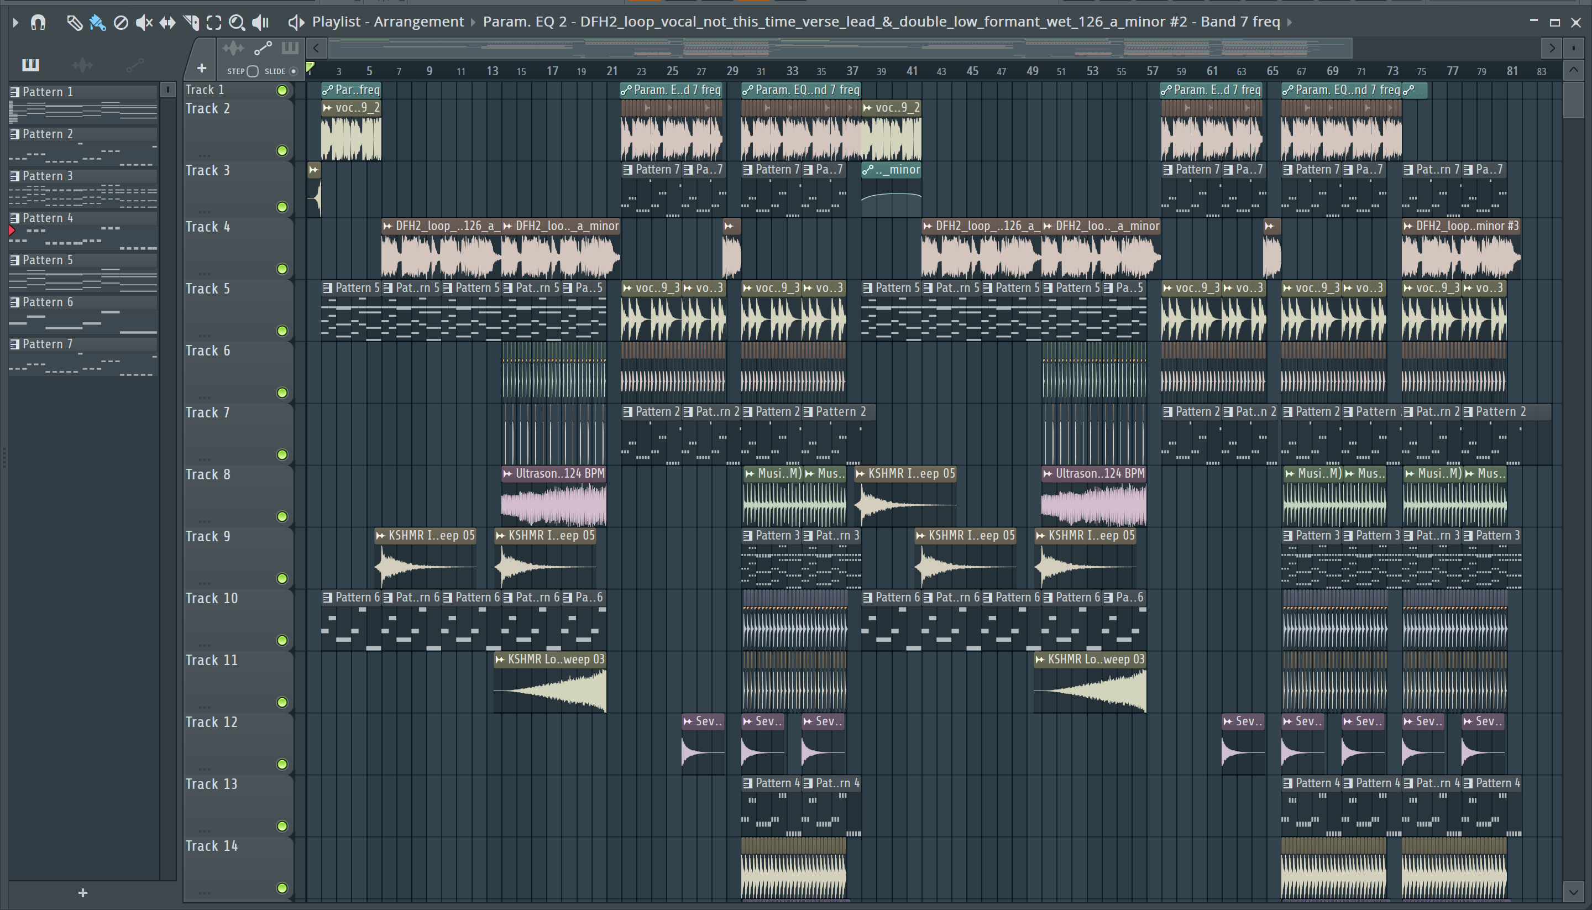Show audio clips in picker panel

click(82, 64)
